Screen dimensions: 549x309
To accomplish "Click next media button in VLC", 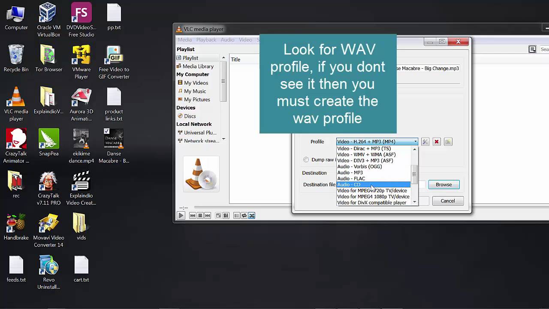I will (x=207, y=215).
